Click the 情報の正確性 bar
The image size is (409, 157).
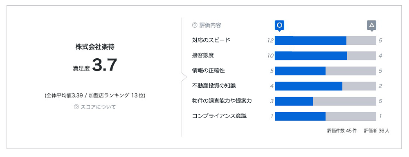(326, 71)
